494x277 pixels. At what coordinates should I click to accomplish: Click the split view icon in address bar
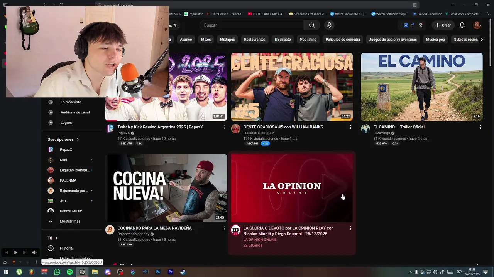(x=415, y=5)
